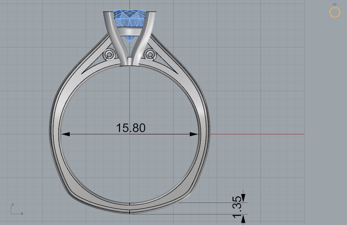Click the z/x axis indicator
Screen dimensions: 347x225
17,209
